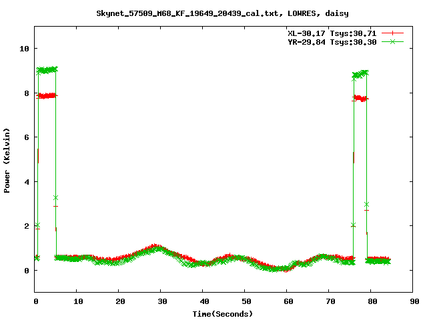Click x-axis tick label 50
The image size is (427, 320).
246,301
